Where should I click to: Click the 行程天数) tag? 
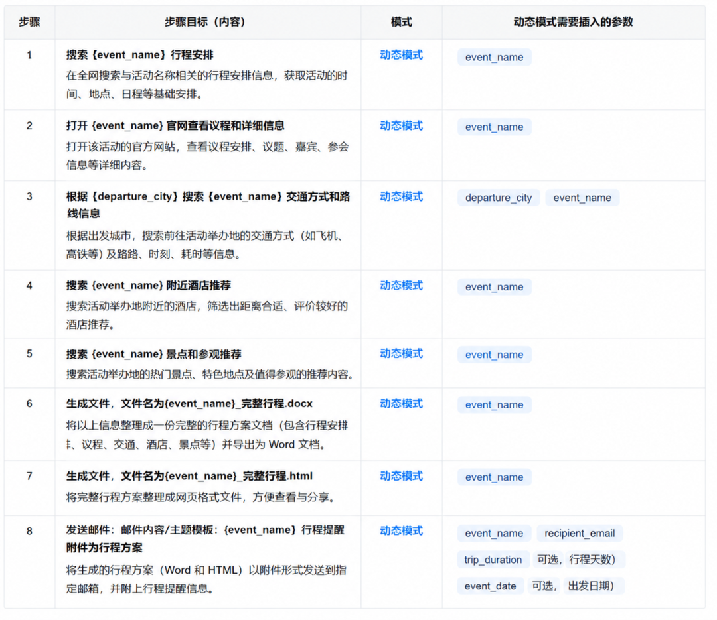click(595, 560)
